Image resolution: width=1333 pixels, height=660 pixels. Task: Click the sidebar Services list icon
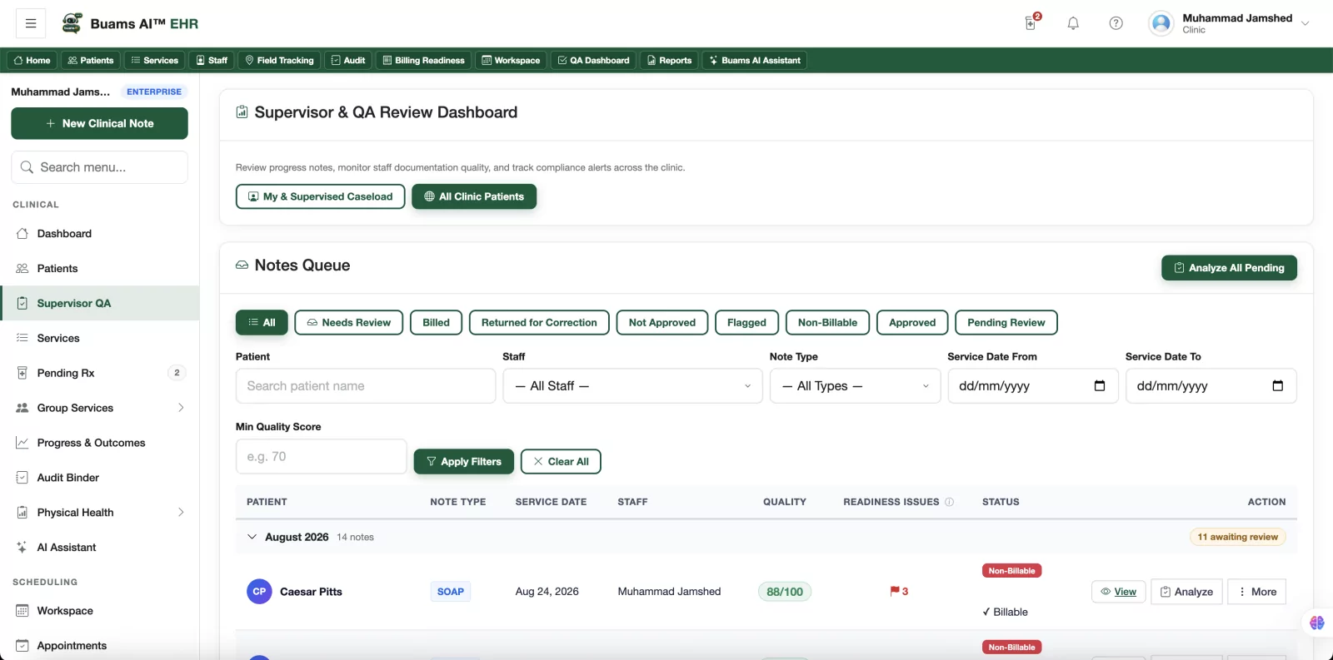pos(22,338)
